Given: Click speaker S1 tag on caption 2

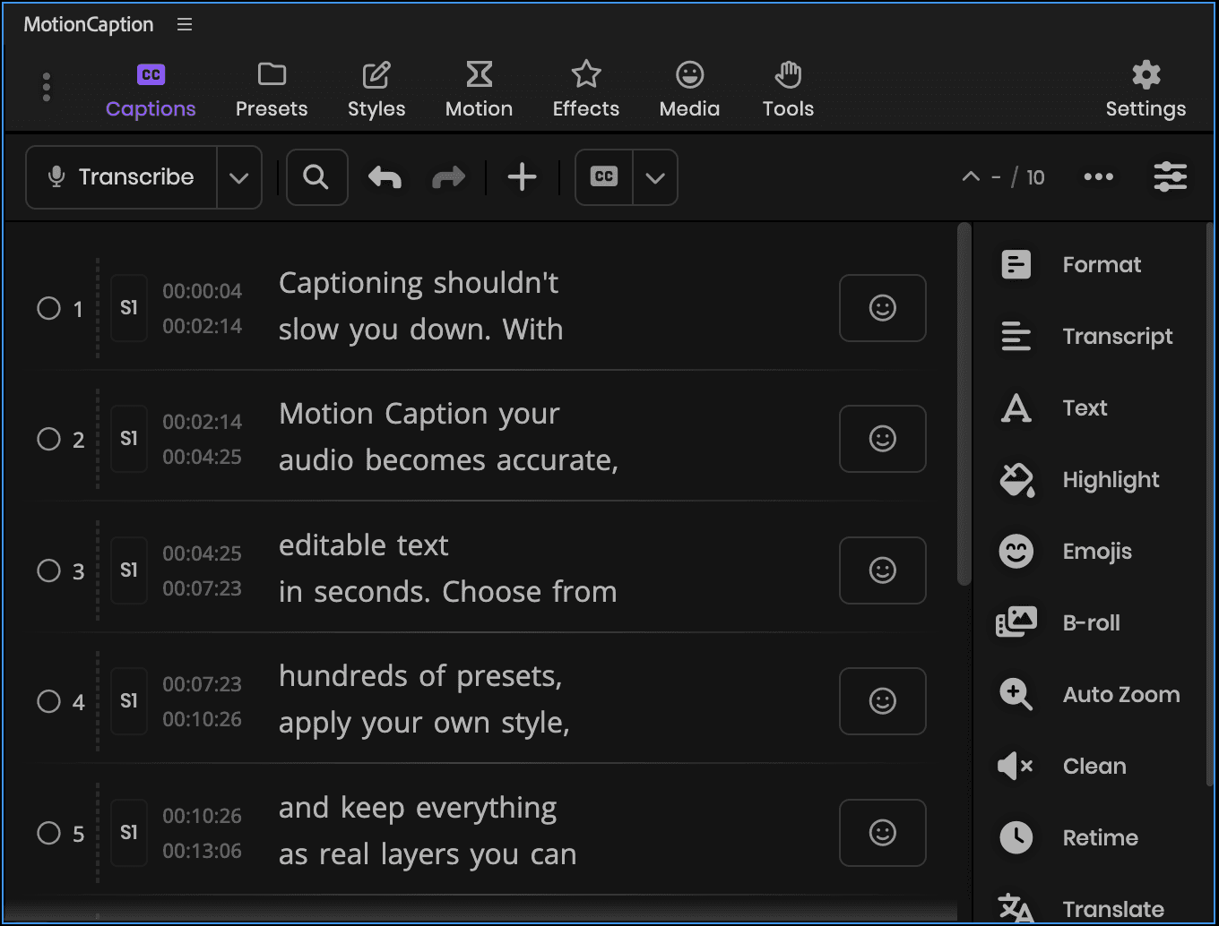Looking at the screenshot, I should click(129, 439).
